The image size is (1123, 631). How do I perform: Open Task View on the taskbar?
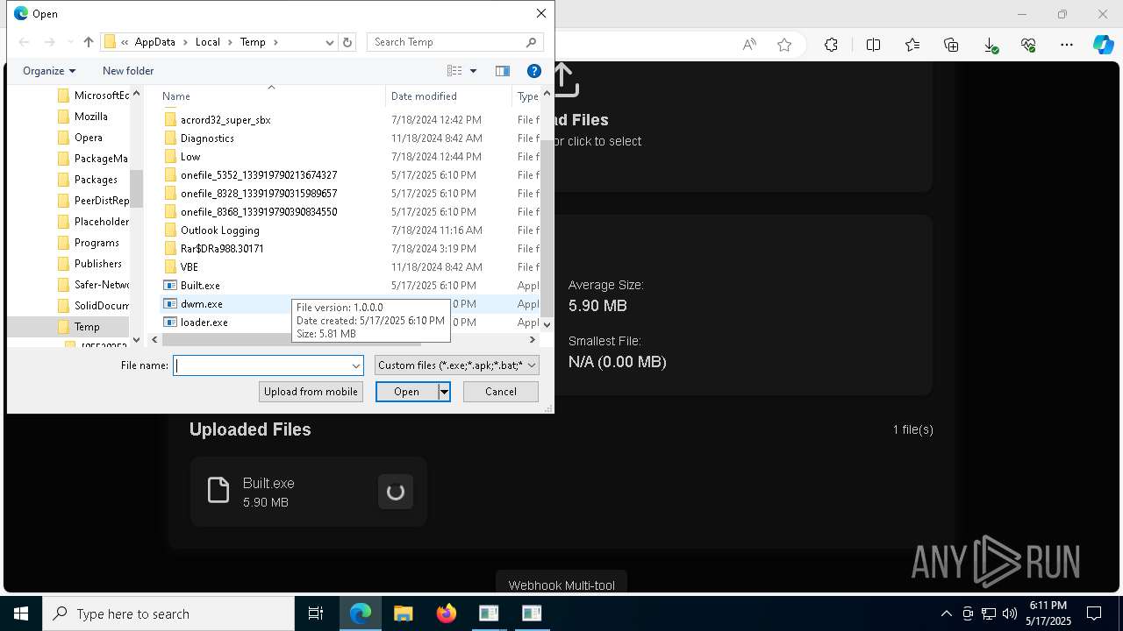316,613
